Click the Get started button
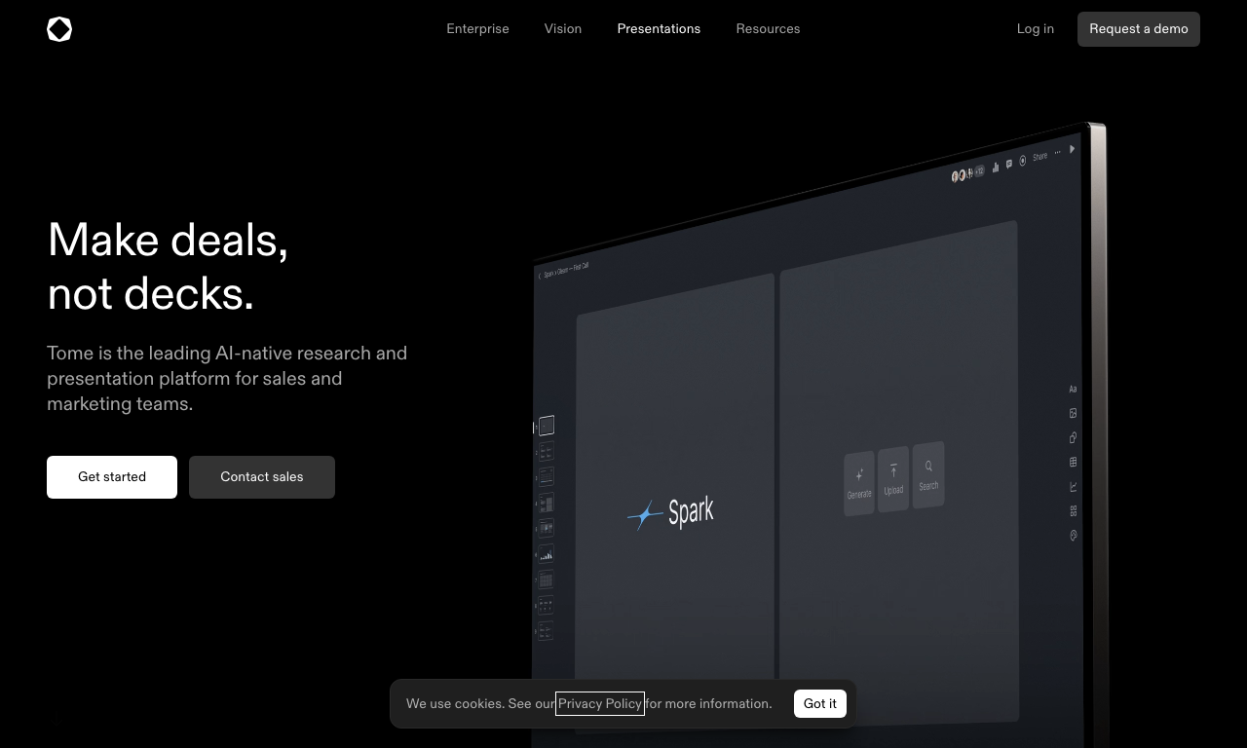The width and height of the screenshot is (1247, 748). [x=112, y=477]
